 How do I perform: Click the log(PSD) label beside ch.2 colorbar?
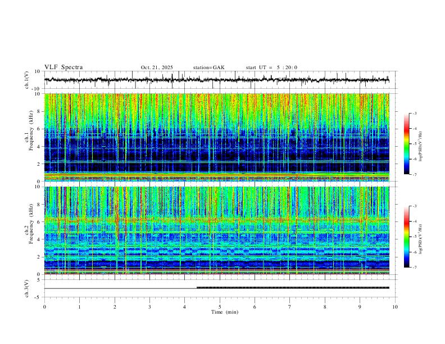pos(421,239)
